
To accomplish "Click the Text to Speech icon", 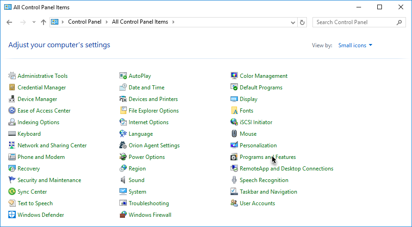I will click(x=12, y=203).
